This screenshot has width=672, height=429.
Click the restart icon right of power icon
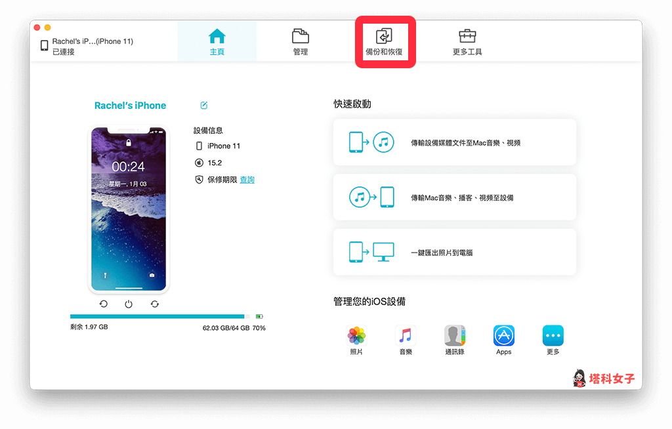point(155,304)
